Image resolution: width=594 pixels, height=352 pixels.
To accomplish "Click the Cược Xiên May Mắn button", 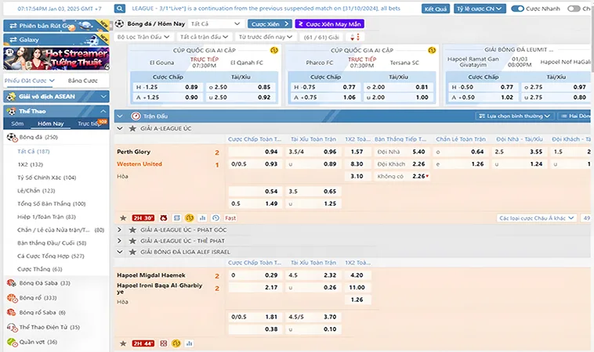I will (329, 24).
